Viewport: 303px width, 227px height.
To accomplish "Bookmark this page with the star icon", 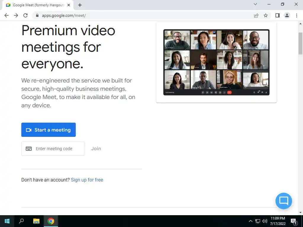I will tap(266, 15).
